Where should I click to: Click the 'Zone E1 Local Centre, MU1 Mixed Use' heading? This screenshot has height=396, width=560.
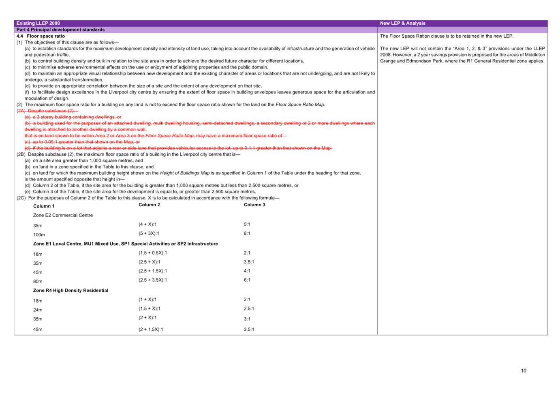coord(126,244)
